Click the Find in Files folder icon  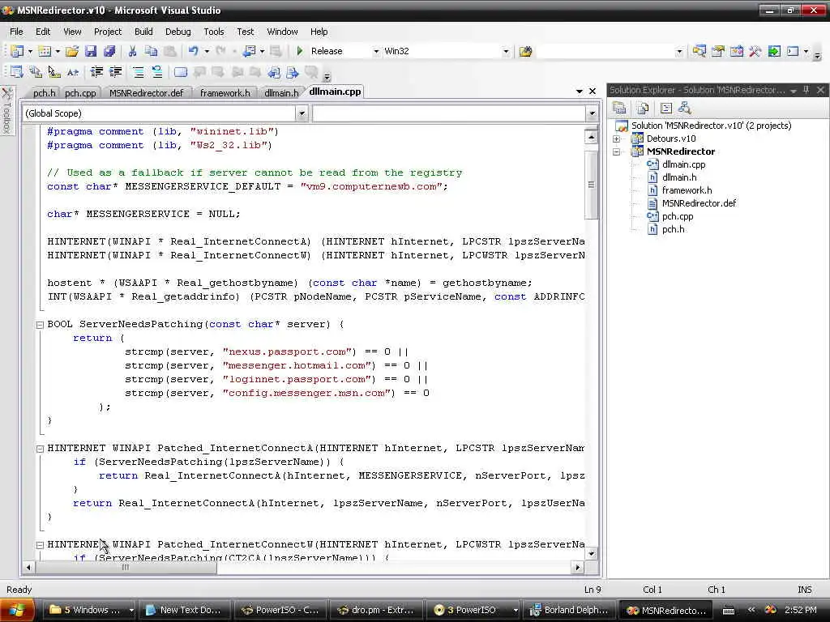pyautogui.click(x=525, y=51)
